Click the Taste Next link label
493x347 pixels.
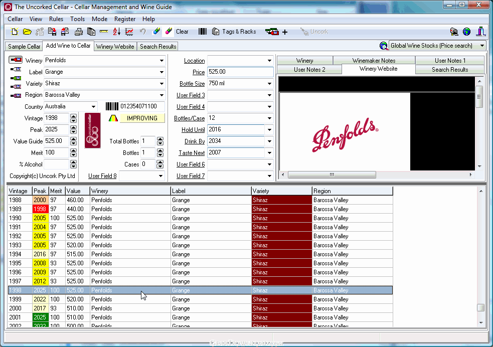(192, 153)
